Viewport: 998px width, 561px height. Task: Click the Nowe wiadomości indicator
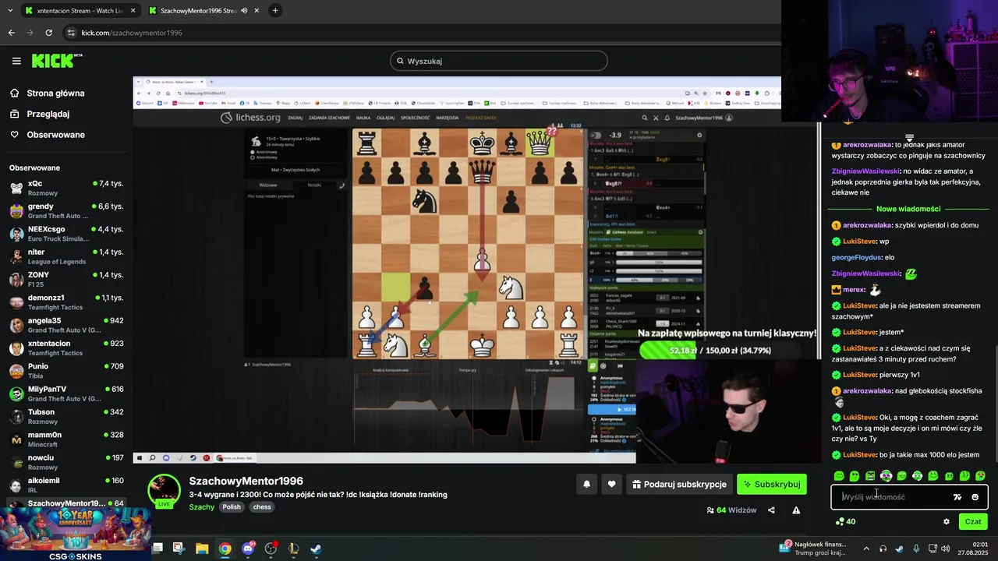click(x=908, y=209)
